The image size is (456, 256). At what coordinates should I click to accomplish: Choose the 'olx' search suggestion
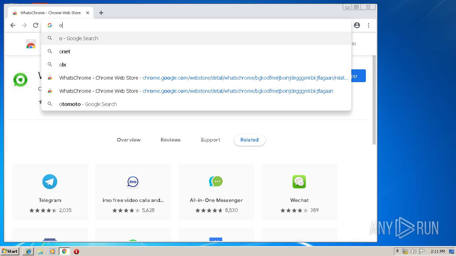[196, 65]
